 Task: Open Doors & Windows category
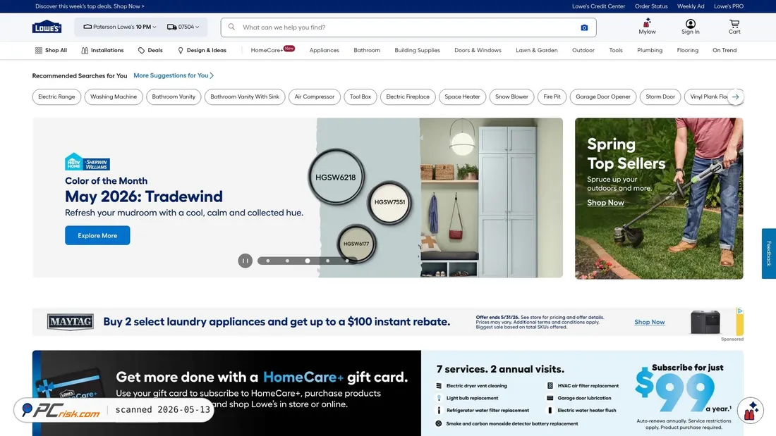point(478,51)
